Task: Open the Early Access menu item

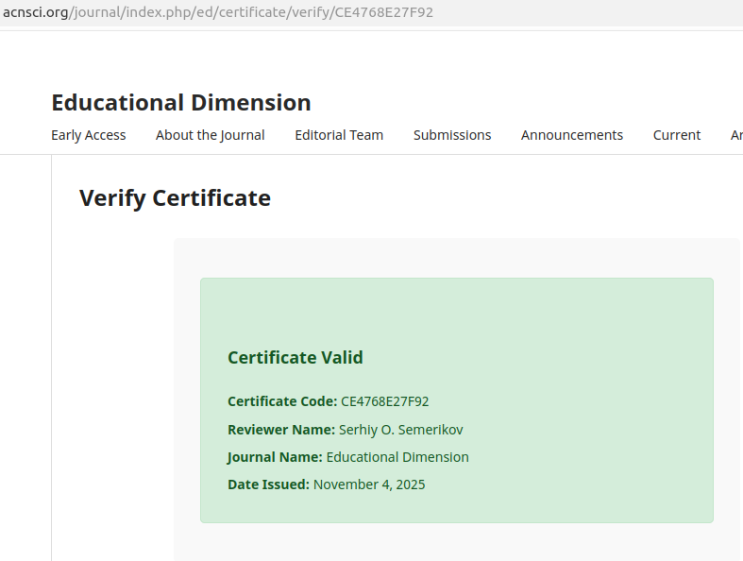Action: [88, 135]
